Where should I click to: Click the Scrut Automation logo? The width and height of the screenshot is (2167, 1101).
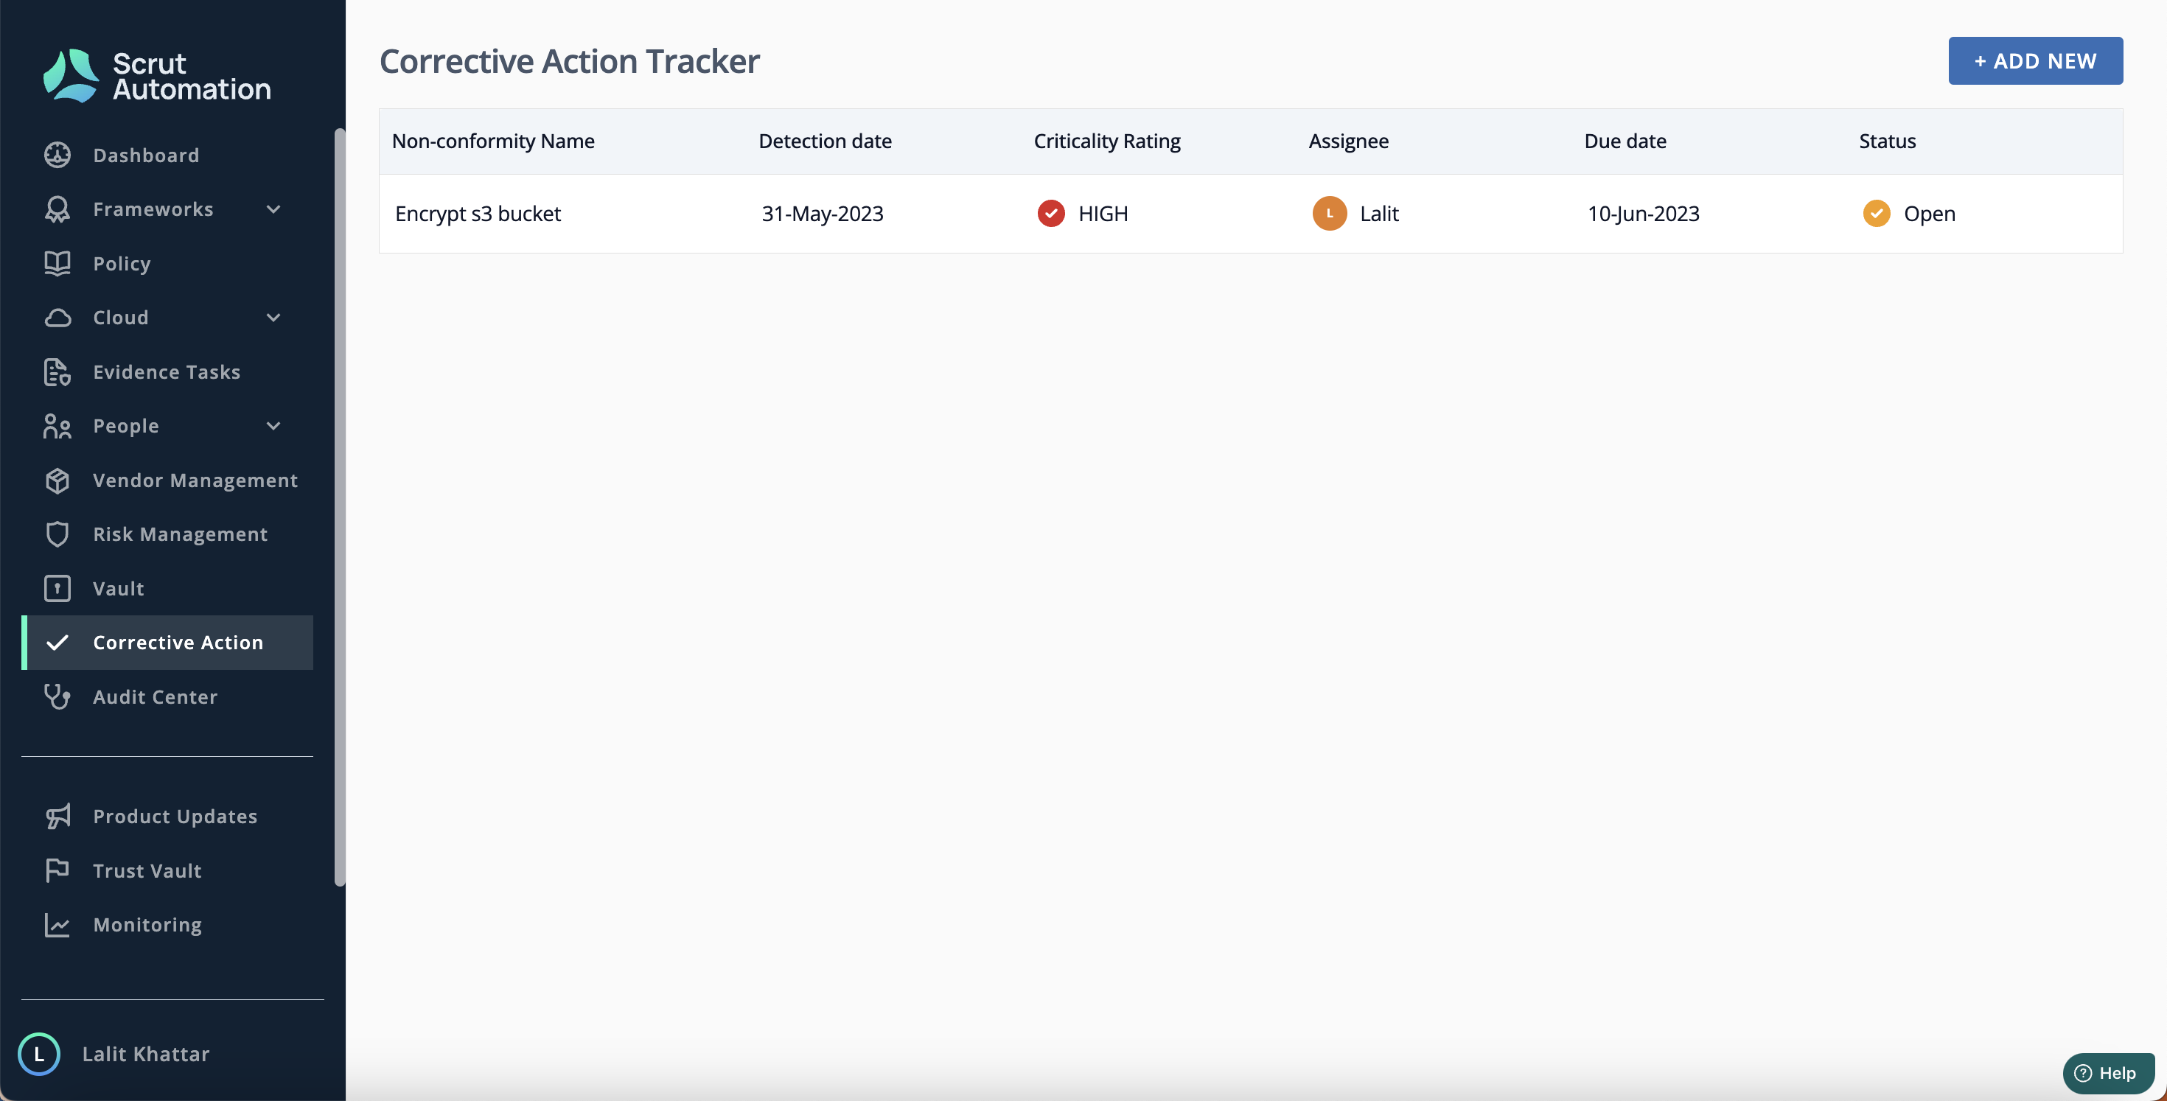tap(156, 76)
